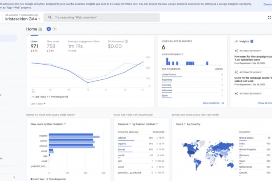272x181 pixels.
Task: Open the by Session medium dropdown
Action: pos(145,124)
